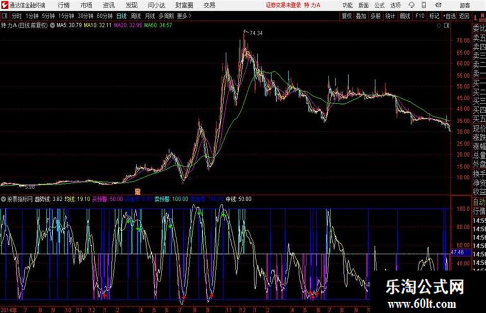Click the 趋势线: 3.82 indicator value
This screenshot has height=313, width=486.
coord(49,199)
